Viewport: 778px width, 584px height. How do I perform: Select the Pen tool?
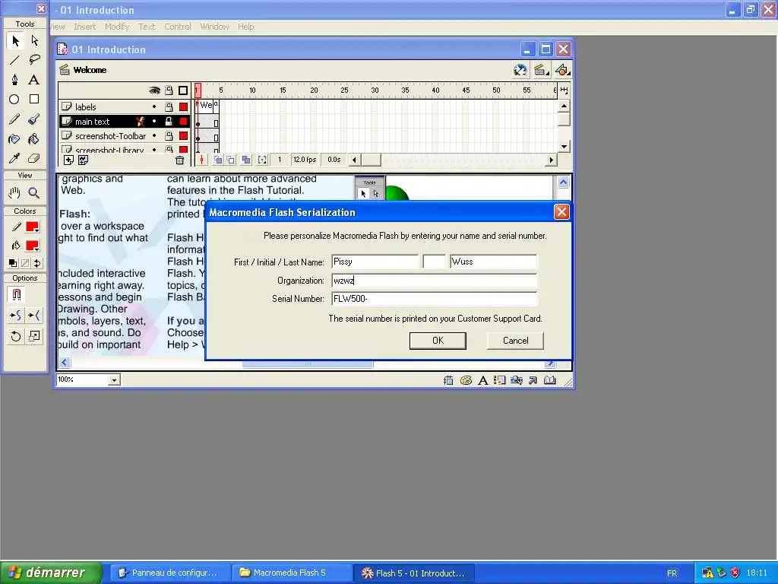15,80
